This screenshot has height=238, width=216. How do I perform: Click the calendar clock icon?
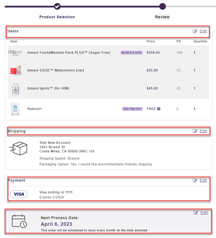19,221
